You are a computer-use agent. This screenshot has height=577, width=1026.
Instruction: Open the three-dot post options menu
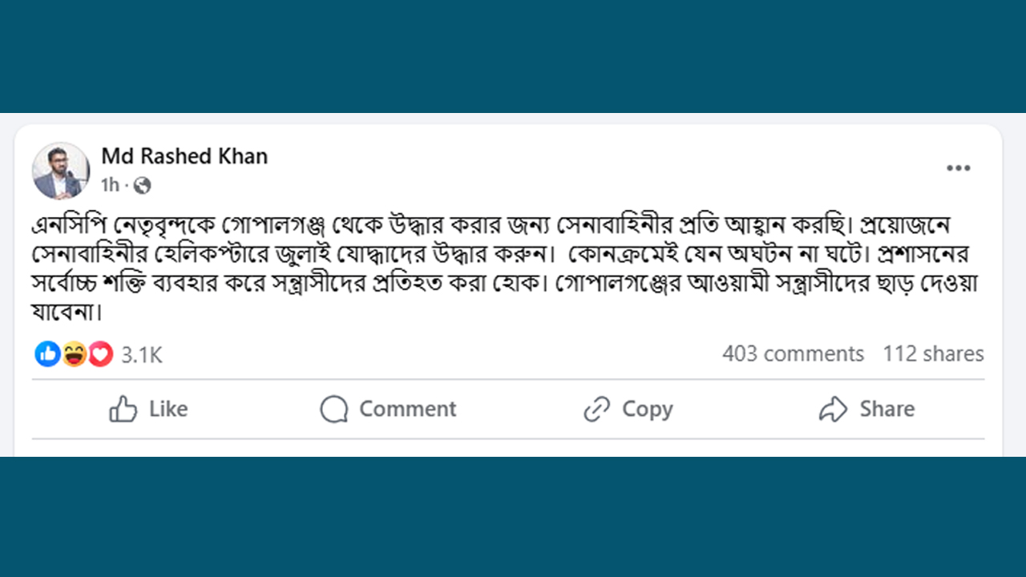[x=958, y=168]
